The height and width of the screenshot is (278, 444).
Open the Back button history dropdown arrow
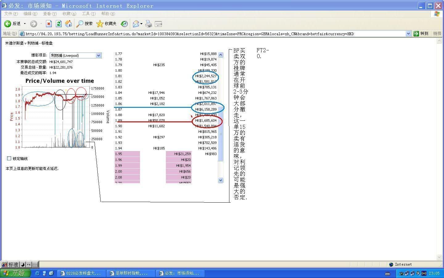click(x=25, y=24)
